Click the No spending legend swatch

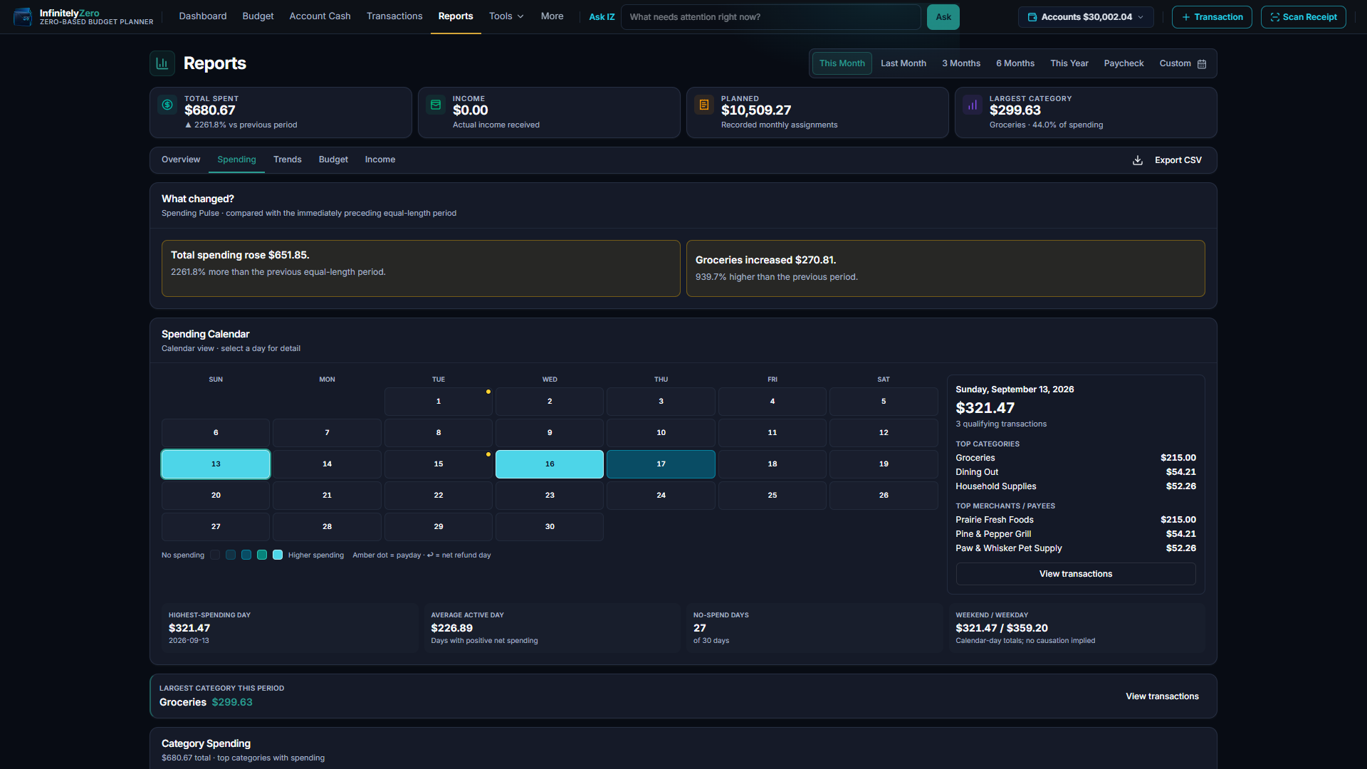click(215, 555)
